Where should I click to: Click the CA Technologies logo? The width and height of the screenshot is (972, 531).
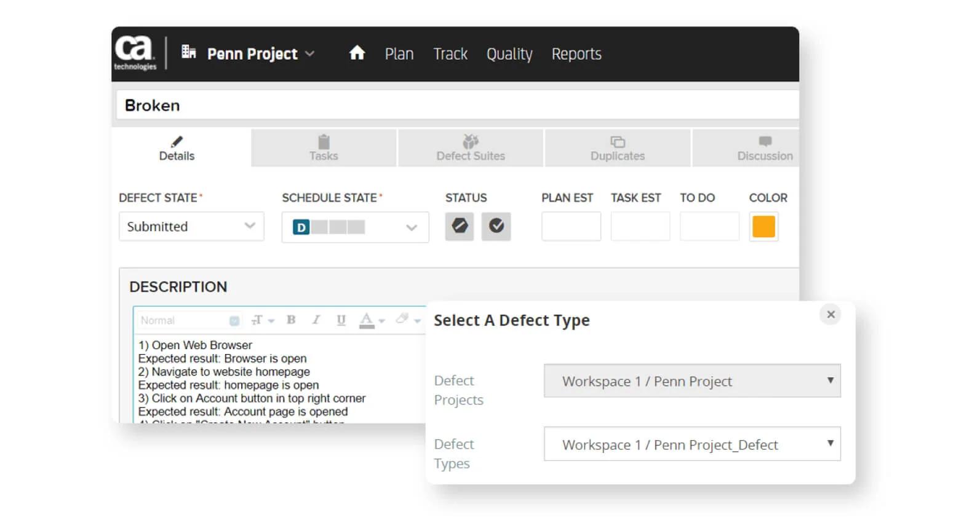coord(135,53)
